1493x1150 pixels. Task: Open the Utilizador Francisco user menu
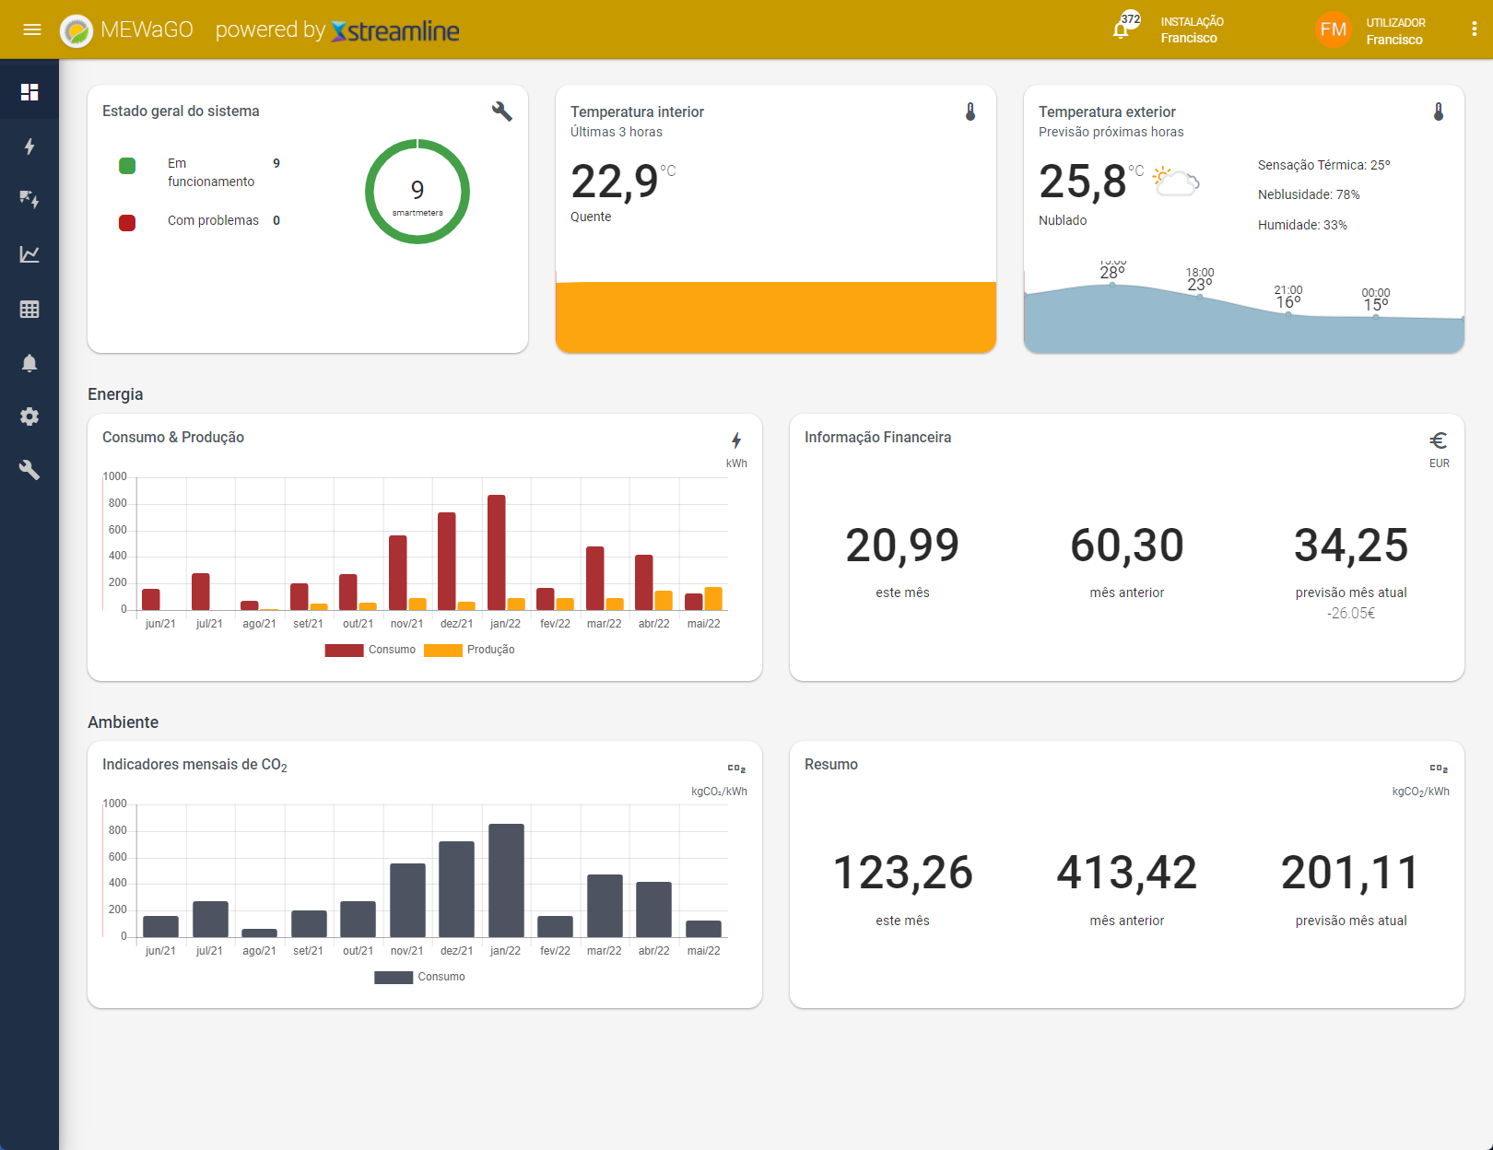[x=1395, y=30]
